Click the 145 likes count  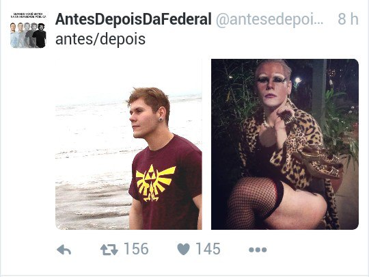pos(208,249)
